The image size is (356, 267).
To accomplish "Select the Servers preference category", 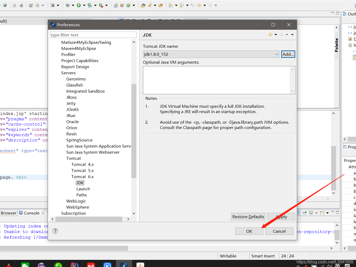I will pos(68,73).
